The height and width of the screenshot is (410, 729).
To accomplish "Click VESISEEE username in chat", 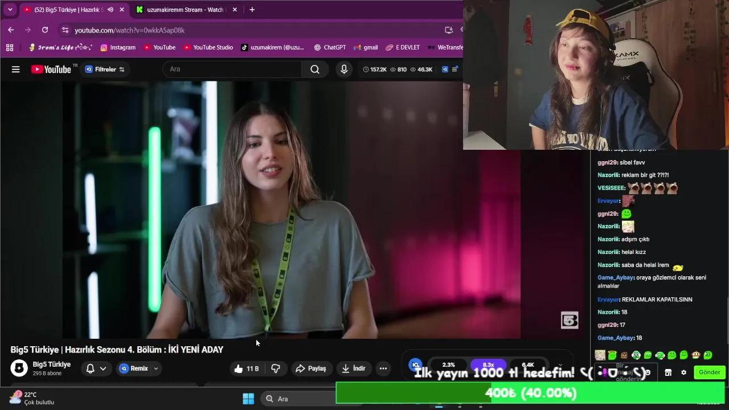I will click(x=611, y=188).
